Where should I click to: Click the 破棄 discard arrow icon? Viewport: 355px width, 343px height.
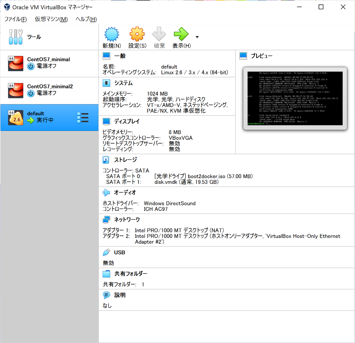(159, 34)
